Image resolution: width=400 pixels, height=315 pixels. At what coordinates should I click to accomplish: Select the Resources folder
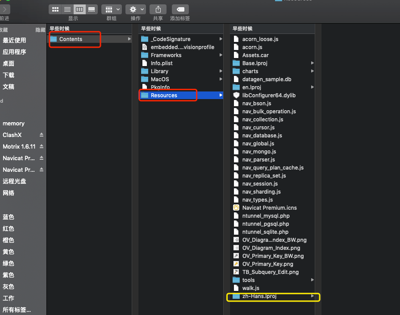click(x=181, y=95)
